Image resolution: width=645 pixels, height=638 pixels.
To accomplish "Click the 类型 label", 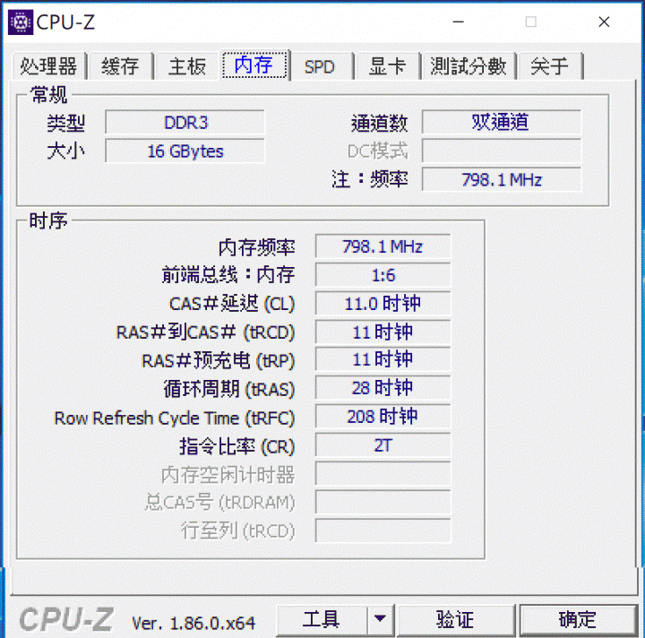I will pyautogui.click(x=65, y=123).
